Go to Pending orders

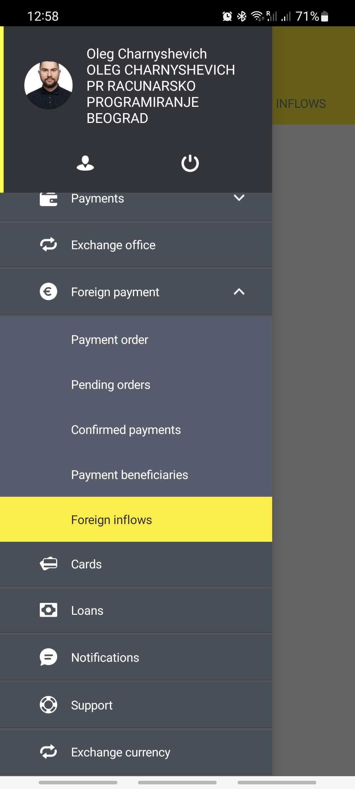coord(110,385)
